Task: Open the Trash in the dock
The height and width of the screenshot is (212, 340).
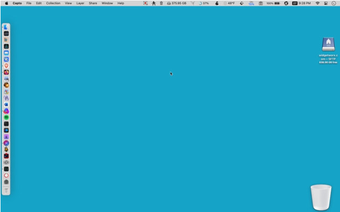Action: pos(6,191)
